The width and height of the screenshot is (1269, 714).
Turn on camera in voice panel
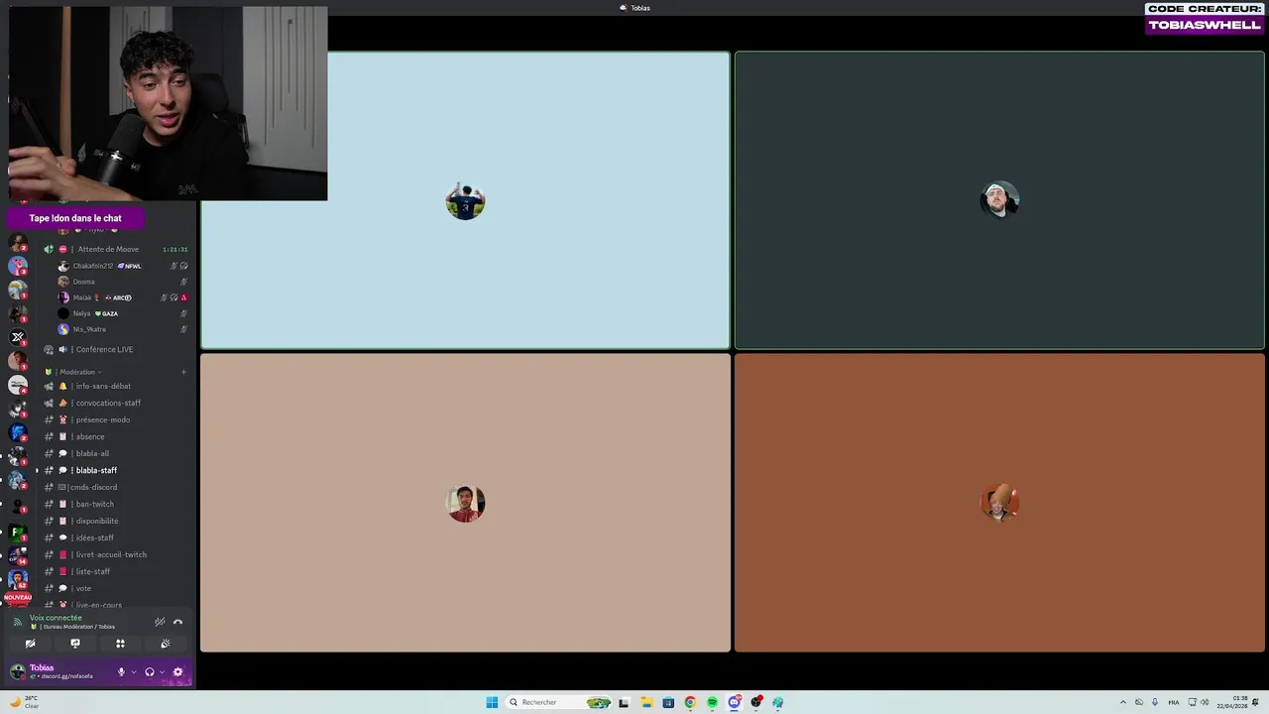coord(30,644)
